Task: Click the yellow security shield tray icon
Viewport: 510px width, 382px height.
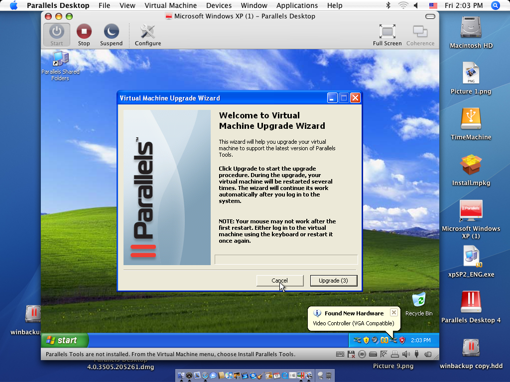Action: [366, 340]
